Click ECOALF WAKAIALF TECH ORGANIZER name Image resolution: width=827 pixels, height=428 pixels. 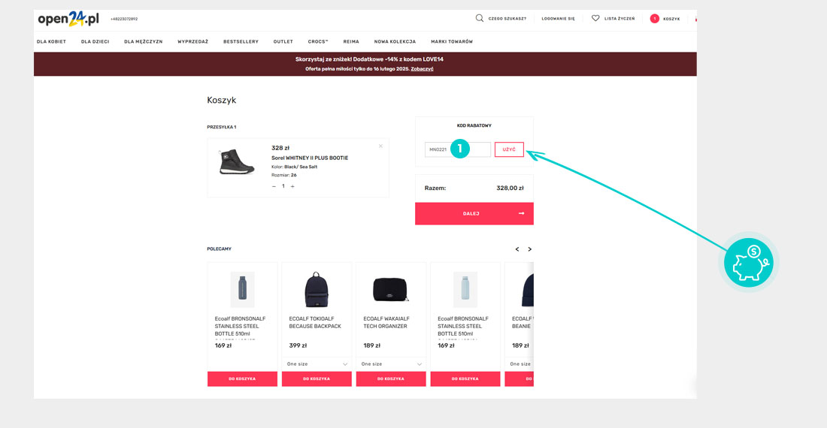coord(386,323)
